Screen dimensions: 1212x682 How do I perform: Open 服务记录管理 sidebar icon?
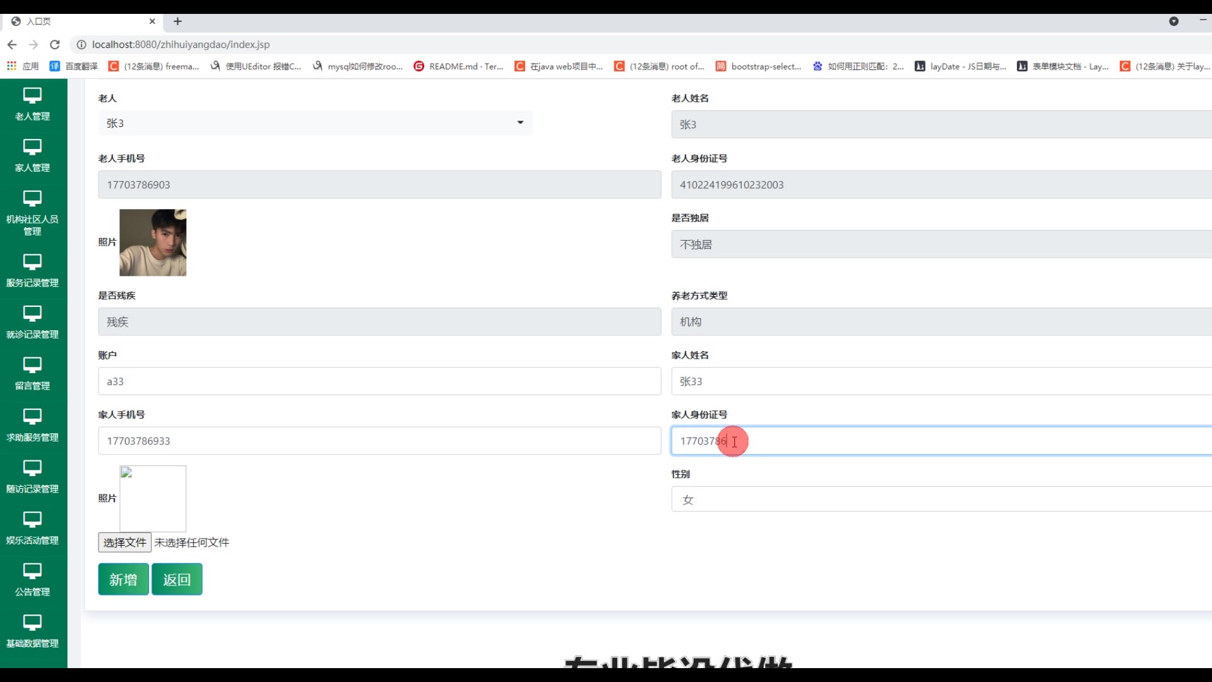click(x=32, y=262)
